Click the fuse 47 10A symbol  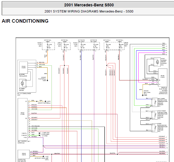[81, 46]
